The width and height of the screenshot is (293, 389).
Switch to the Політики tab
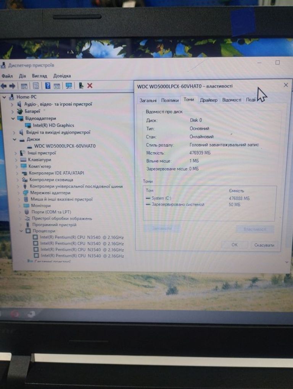[x=170, y=100]
